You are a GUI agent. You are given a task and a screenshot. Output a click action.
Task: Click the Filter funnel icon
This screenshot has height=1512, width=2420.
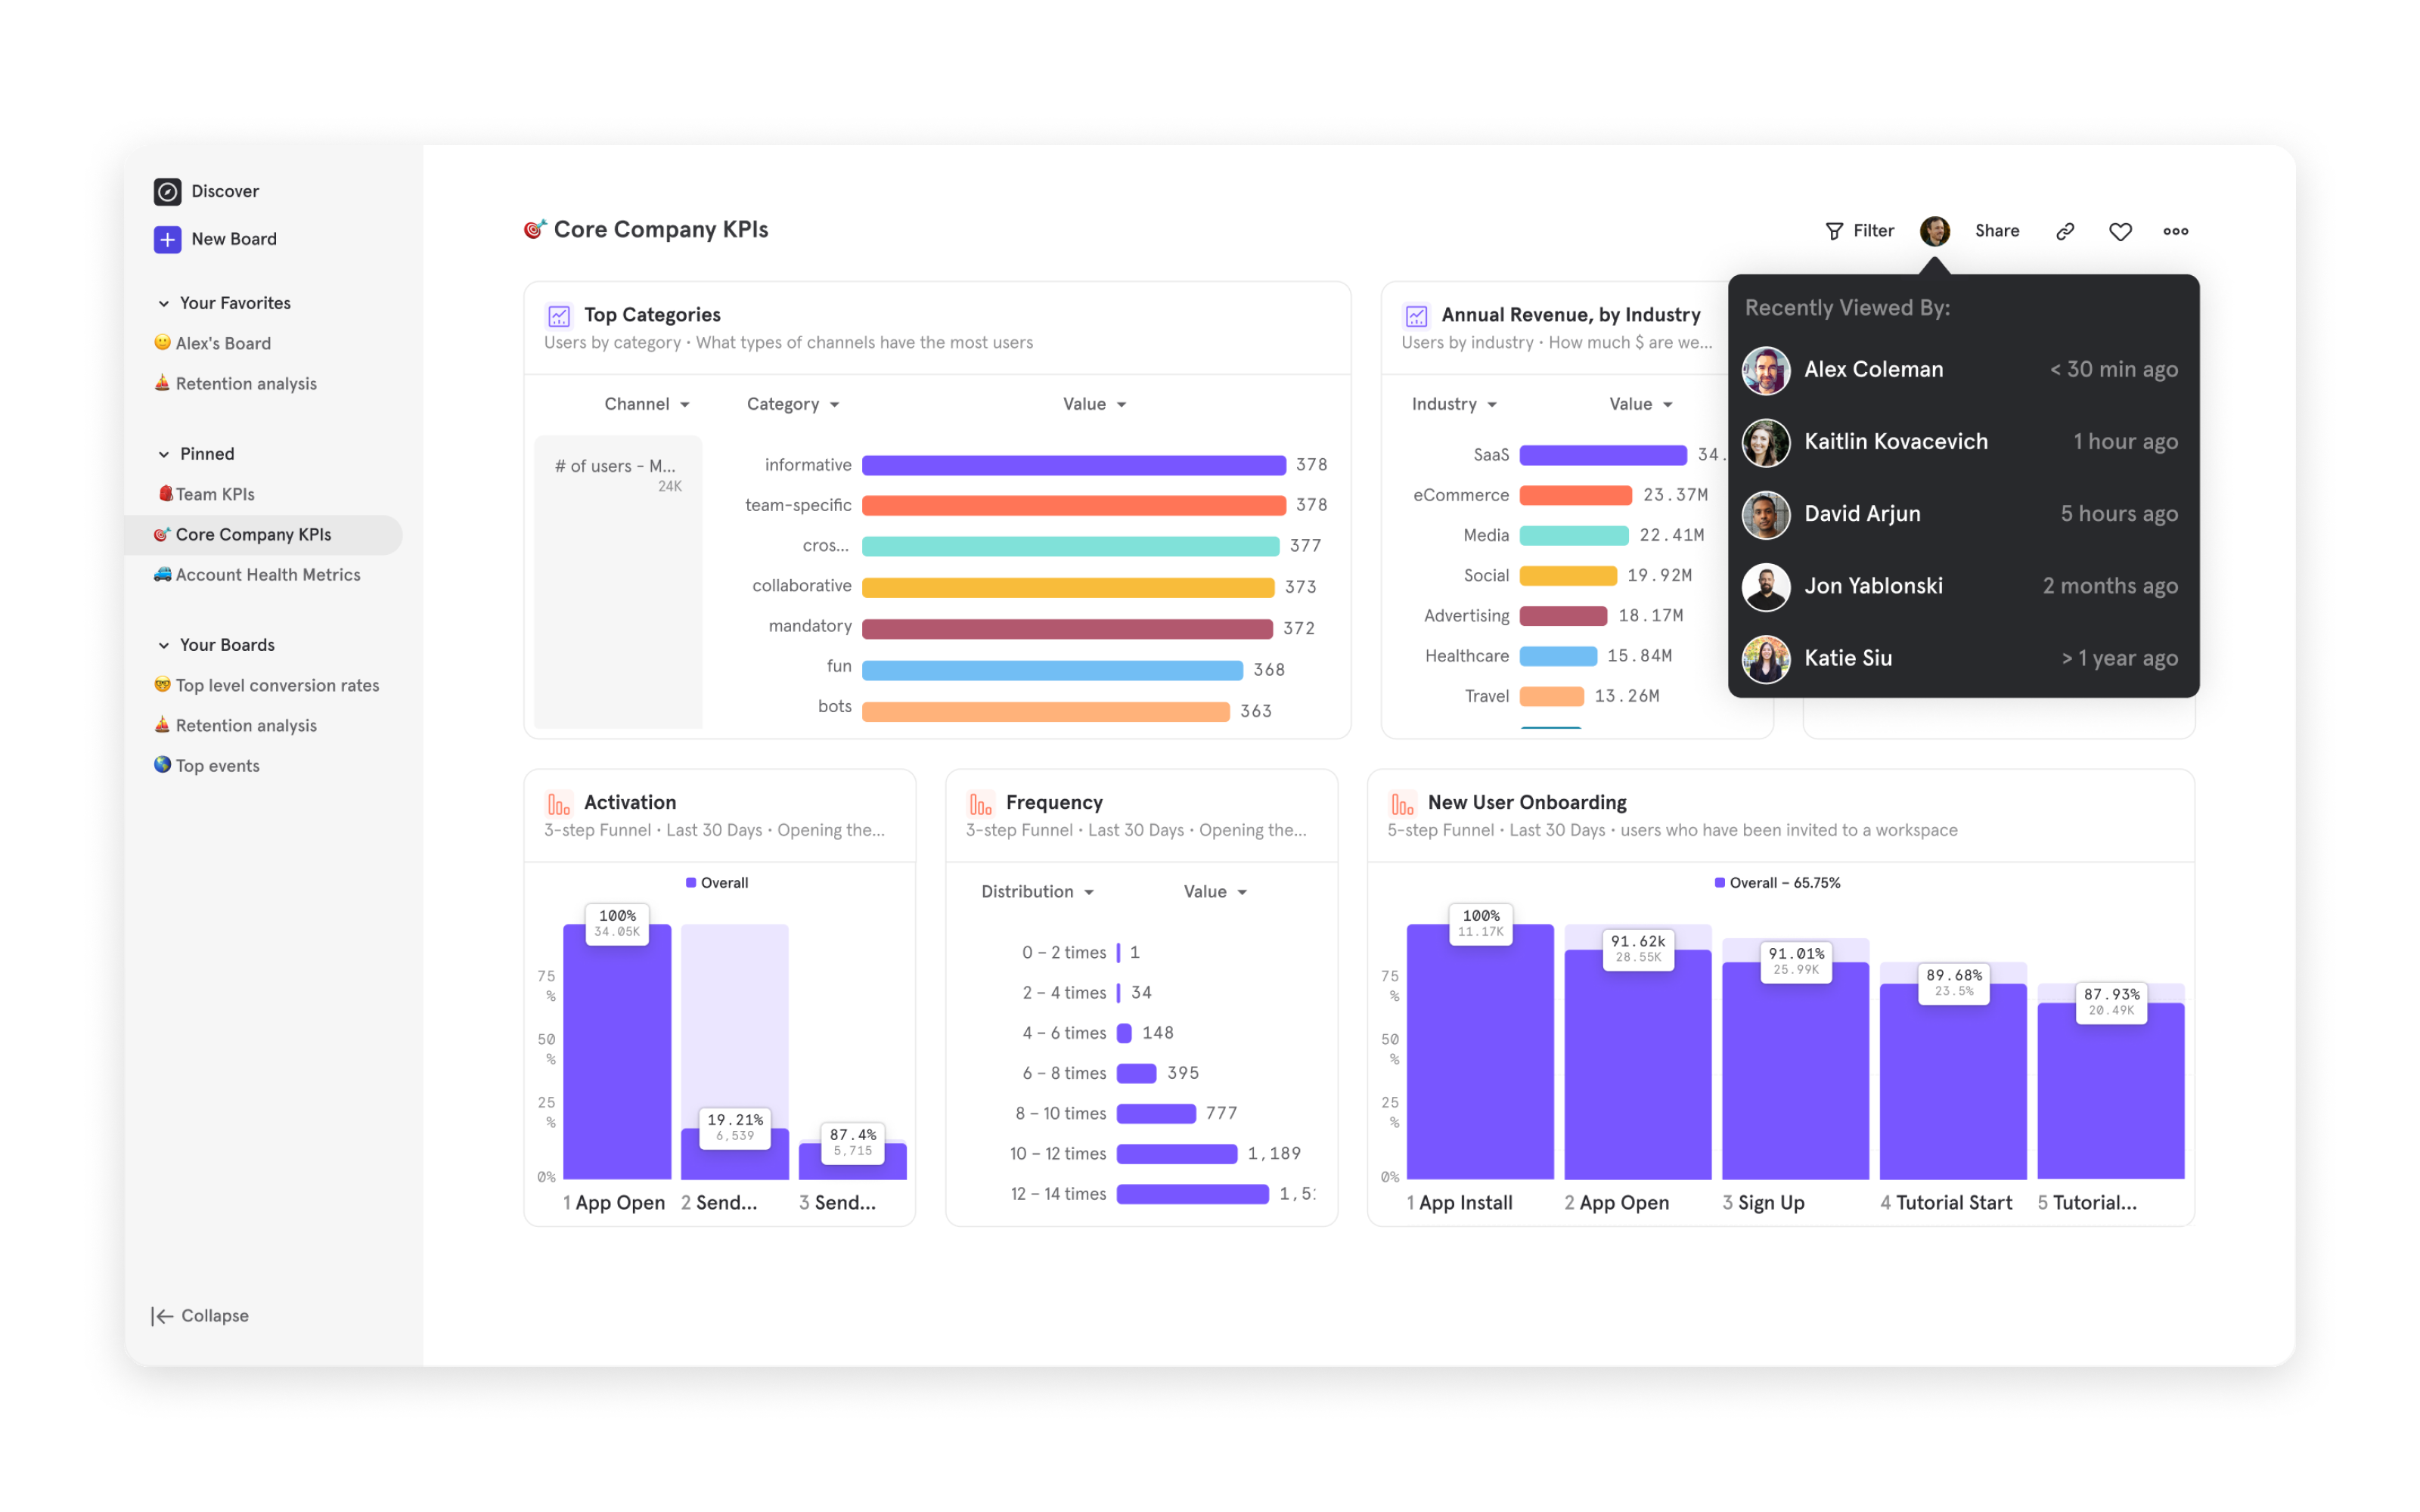point(1833,231)
